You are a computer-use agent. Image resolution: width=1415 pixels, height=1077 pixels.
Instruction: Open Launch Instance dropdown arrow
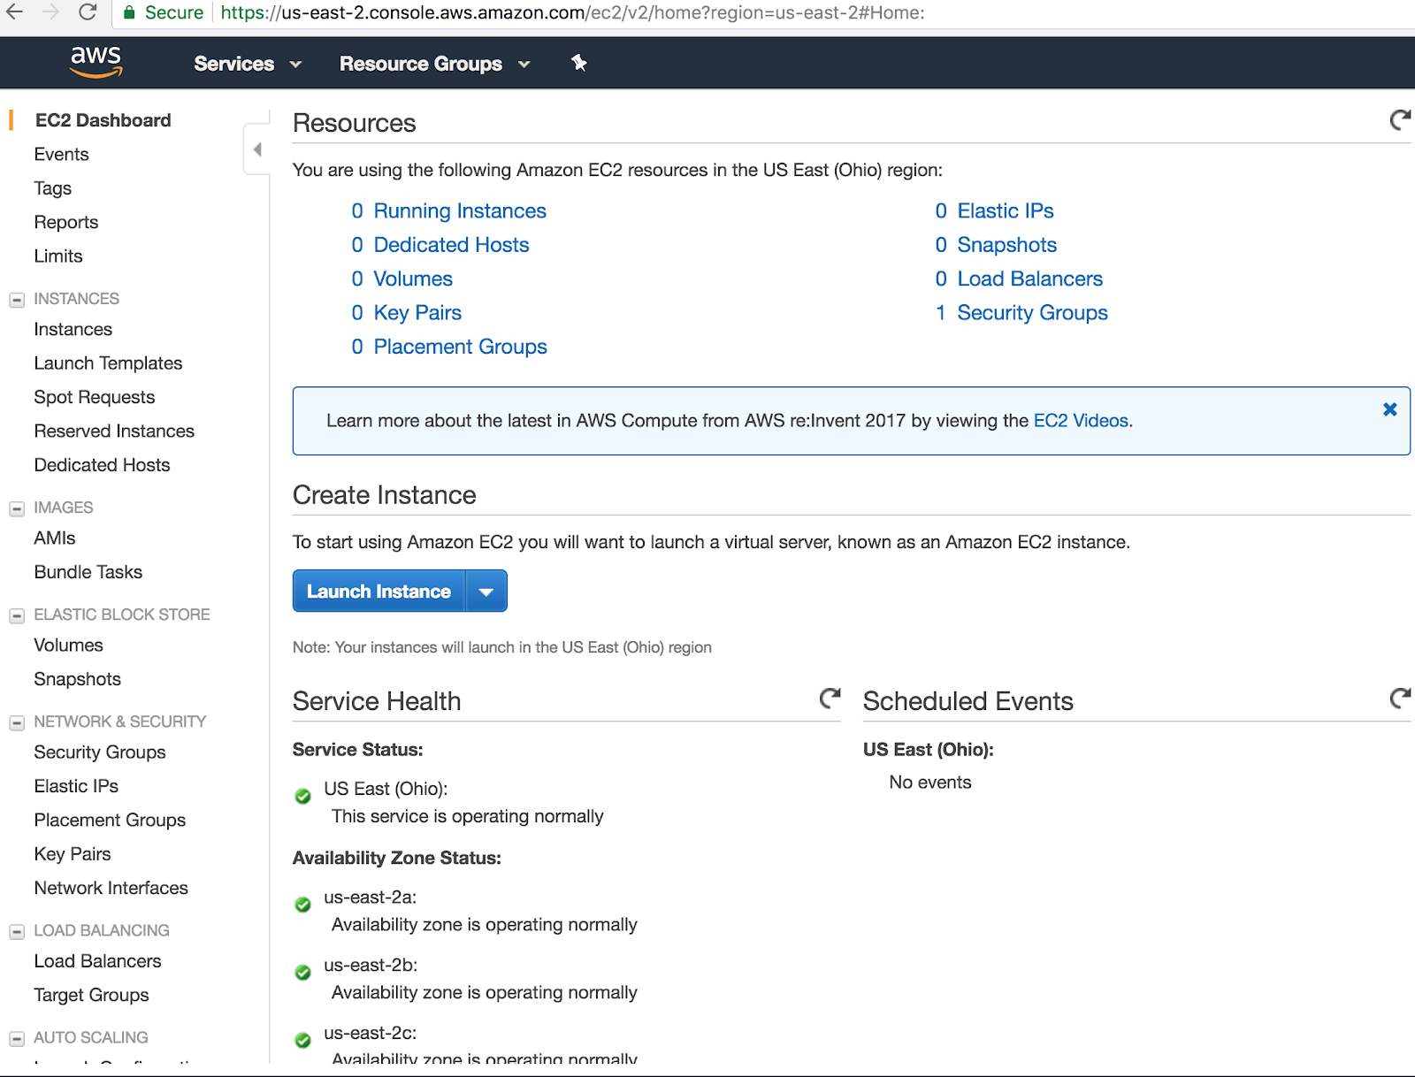coord(486,592)
